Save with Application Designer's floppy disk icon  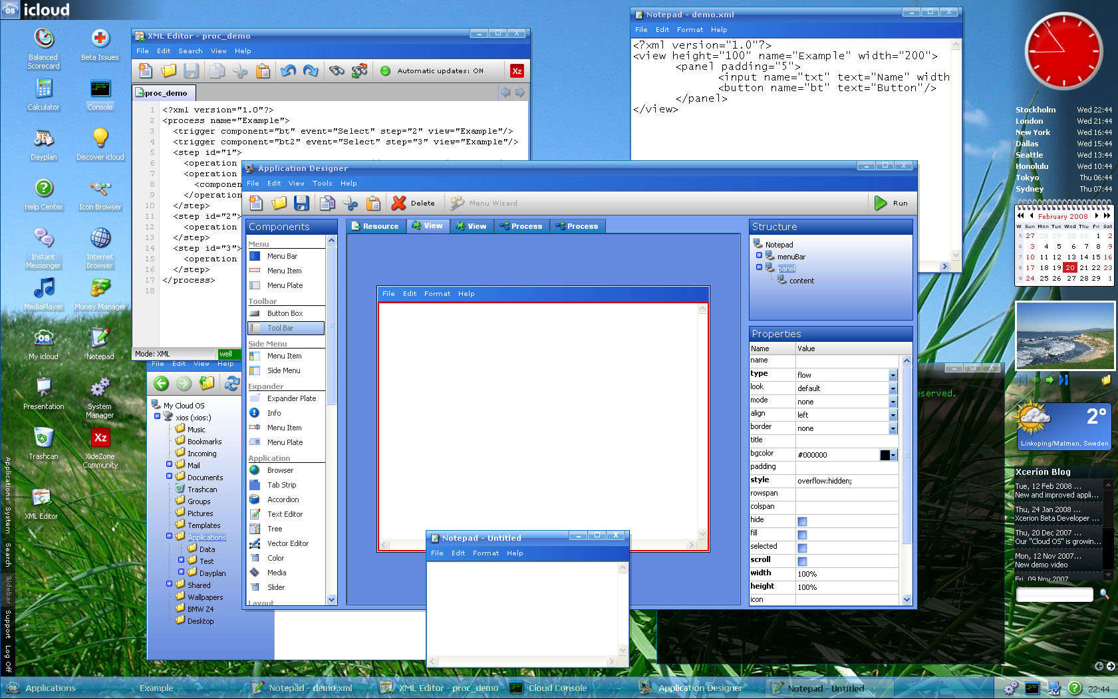[x=301, y=204]
